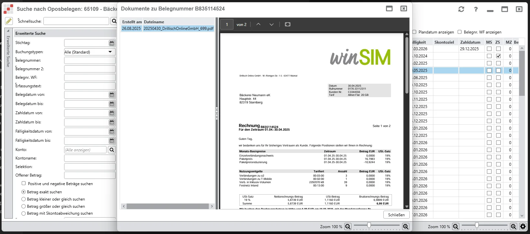Zoom in in the document dialog

pos(406,226)
